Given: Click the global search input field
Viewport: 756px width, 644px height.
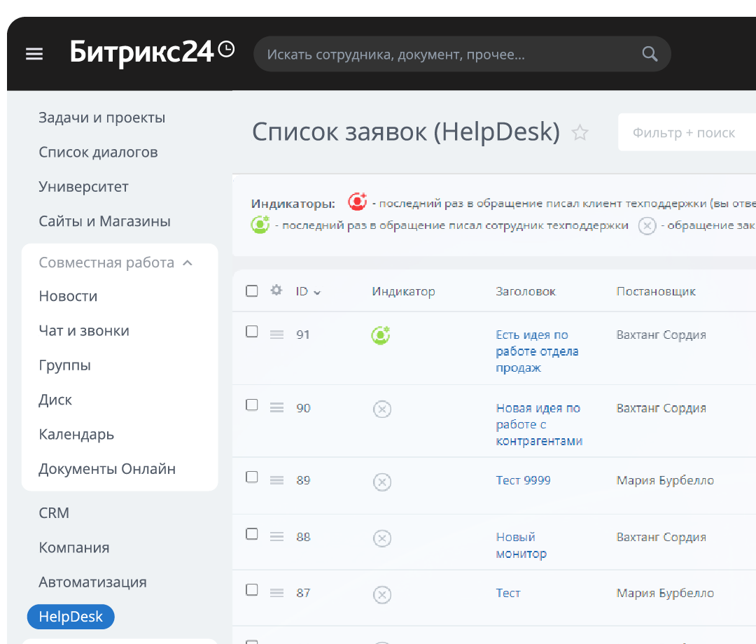Looking at the screenshot, I should (448, 55).
